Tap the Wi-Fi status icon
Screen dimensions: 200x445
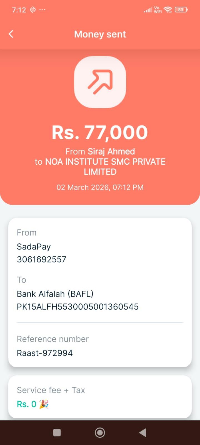pyautogui.click(x=168, y=10)
